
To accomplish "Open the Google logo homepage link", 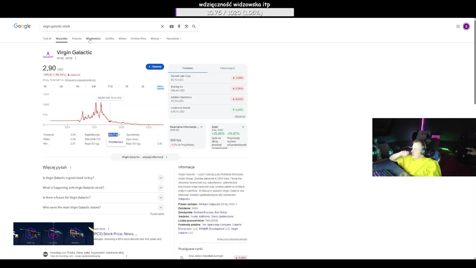I will tap(22, 26).
